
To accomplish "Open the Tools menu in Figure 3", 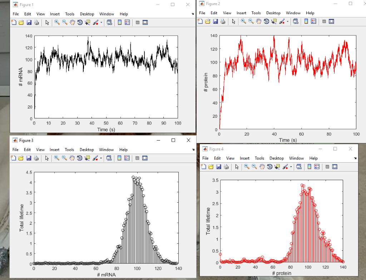I will tap(69, 149).
